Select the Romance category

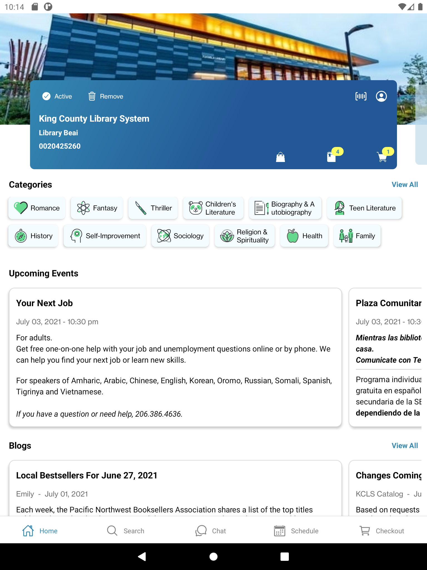[x=37, y=208]
